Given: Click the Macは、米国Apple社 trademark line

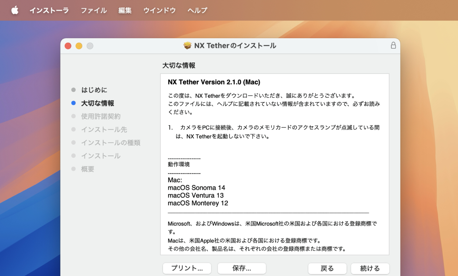Looking at the screenshot, I should click(x=244, y=240).
